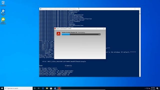Click 'Downloading Software: Adobe Reader DC' line
The image size is (160, 90).
(x=54, y=73)
